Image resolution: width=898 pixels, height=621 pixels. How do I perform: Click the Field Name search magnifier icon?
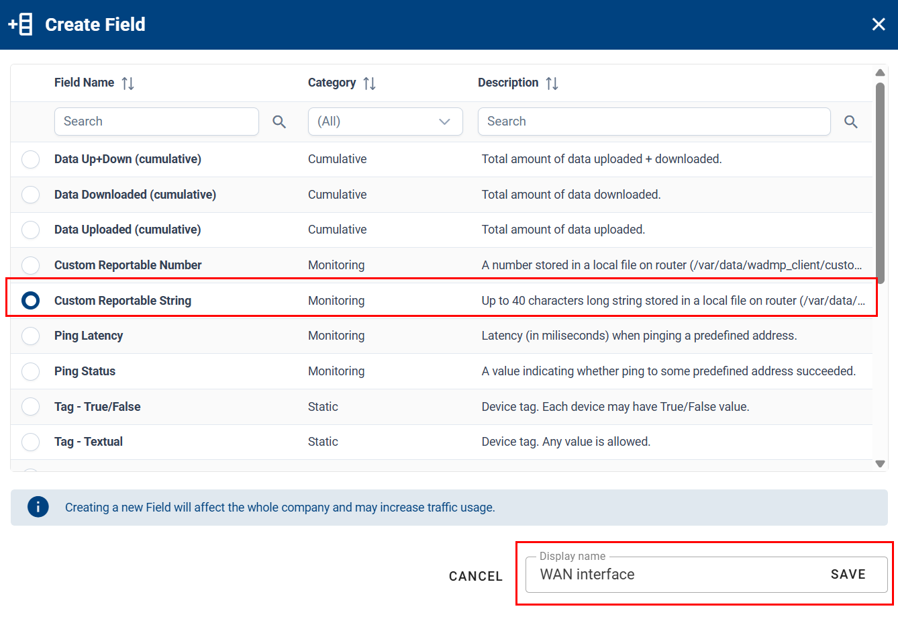279,122
